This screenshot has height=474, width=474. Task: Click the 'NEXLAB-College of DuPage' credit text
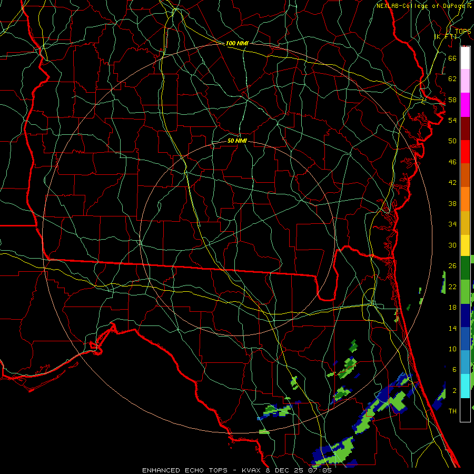click(421, 6)
